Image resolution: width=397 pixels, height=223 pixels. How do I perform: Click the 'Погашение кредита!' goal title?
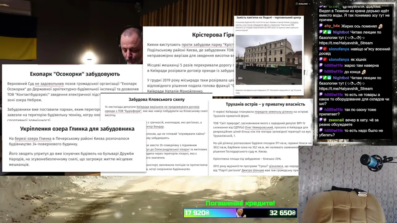[240, 203]
